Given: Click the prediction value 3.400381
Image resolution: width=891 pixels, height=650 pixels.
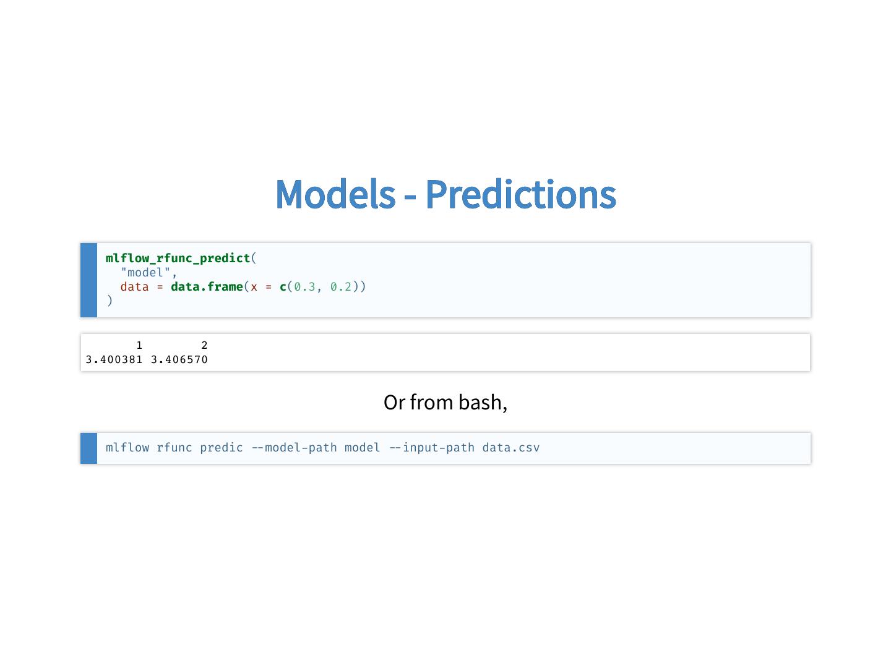Looking at the screenshot, I should tap(114, 360).
